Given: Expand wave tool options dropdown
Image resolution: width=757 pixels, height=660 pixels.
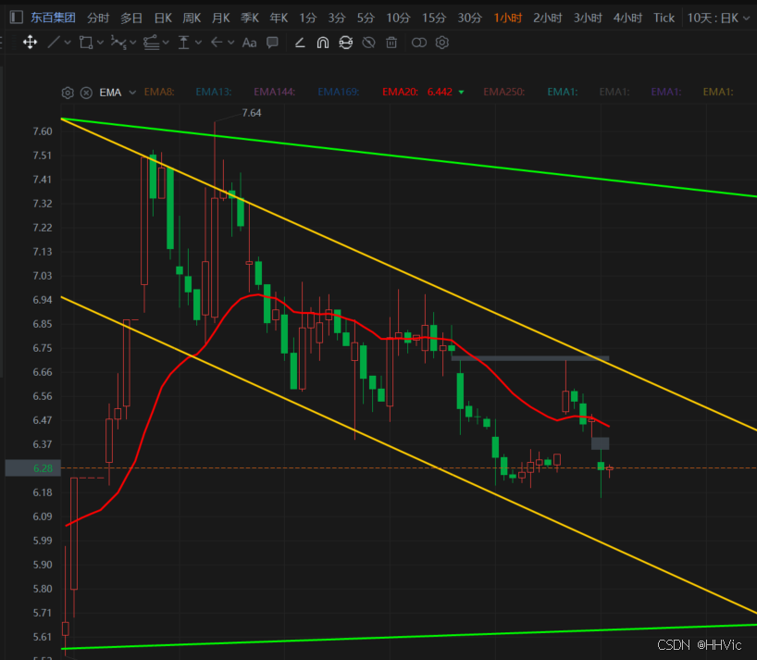Looking at the screenshot, I should [133, 43].
